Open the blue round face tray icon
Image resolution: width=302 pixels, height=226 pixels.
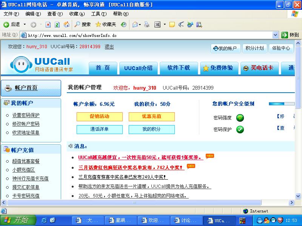[260, 220]
